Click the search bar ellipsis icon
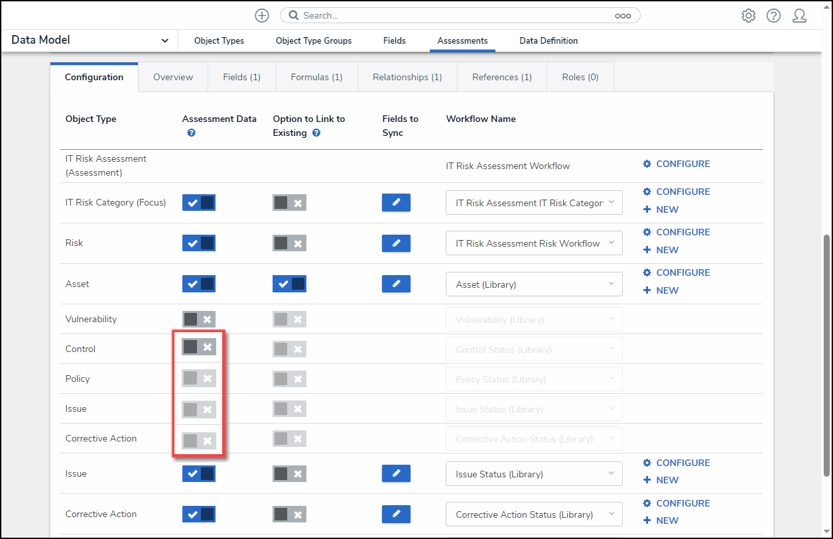 622,16
